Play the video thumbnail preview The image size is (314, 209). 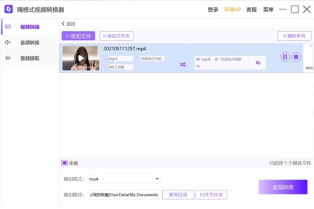point(80,59)
